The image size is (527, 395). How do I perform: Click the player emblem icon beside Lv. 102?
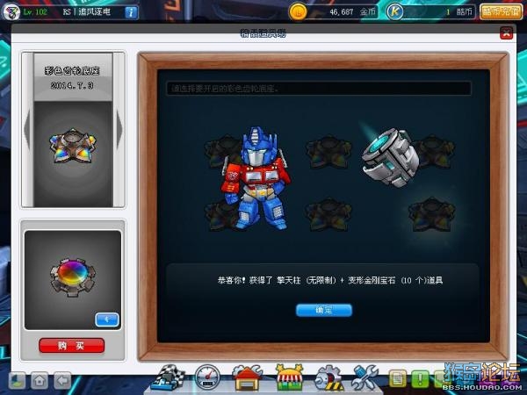click(11, 11)
